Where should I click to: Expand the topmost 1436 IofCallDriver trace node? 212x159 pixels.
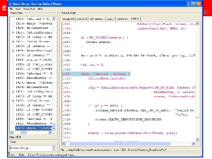tap(13, 42)
